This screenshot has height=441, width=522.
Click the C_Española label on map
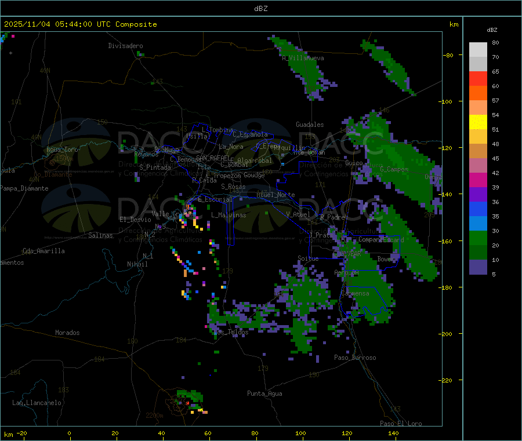[251, 134]
